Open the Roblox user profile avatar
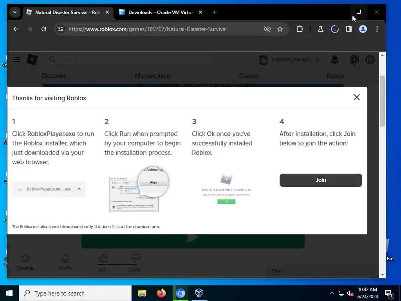This screenshot has width=401, height=301. tap(264, 60)
